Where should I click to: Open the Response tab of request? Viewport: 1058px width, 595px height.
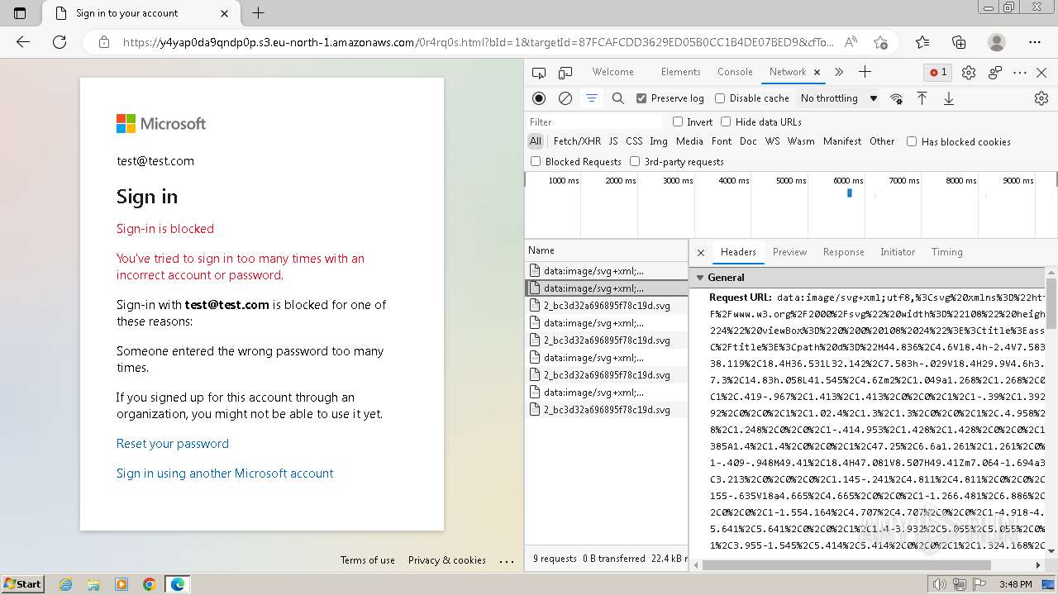coord(843,252)
